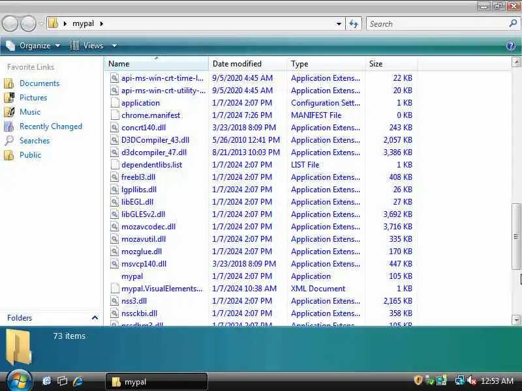Click the scrollbar up arrow

[516, 62]
